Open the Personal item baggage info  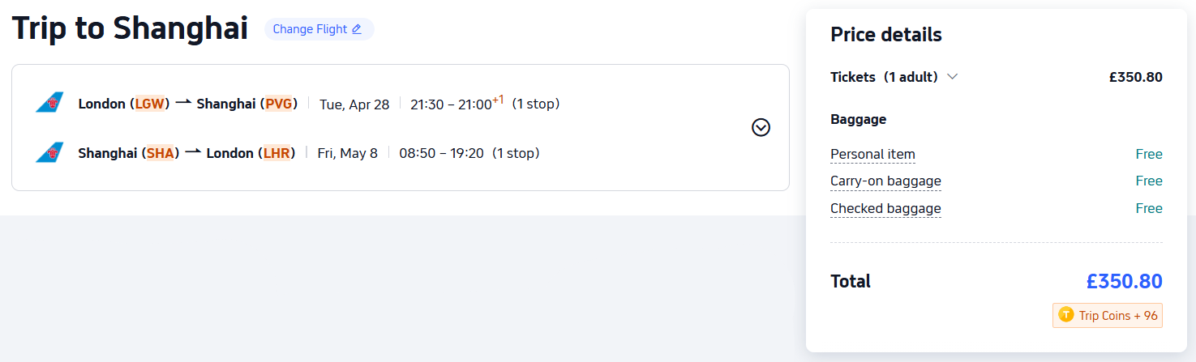(x=872, y=154)
